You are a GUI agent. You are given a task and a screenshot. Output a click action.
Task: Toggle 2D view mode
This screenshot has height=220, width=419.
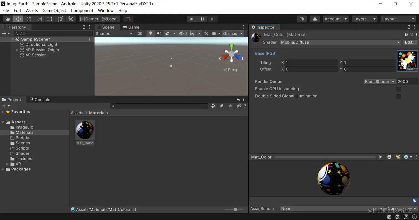(140, 34)
